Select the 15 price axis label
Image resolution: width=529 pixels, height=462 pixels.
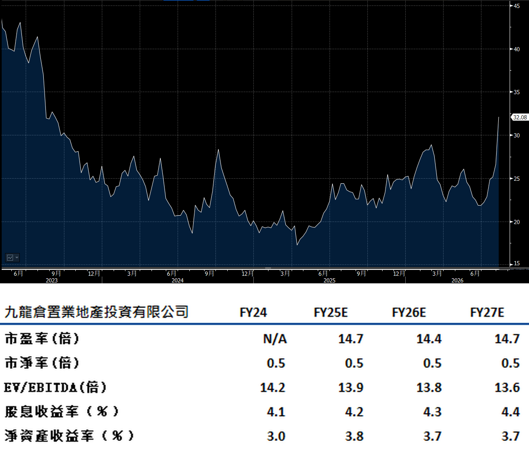(x=517, y=264)
